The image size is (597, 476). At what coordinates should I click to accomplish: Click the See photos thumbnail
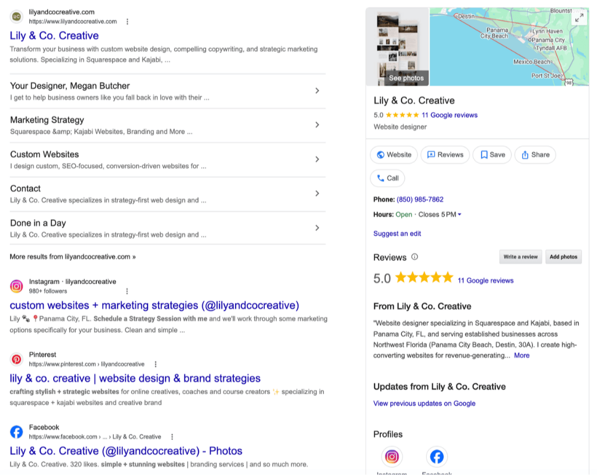click(397, 47)
